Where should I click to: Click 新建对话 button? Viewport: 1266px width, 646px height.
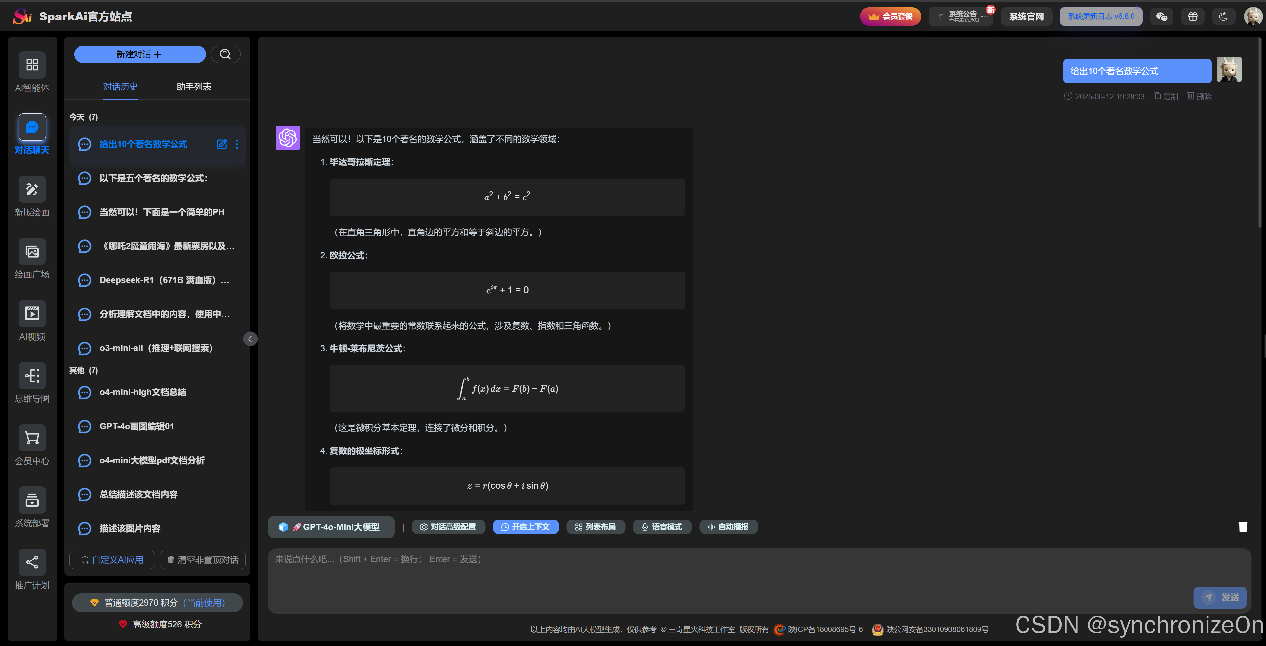click(x=139, y=54)
